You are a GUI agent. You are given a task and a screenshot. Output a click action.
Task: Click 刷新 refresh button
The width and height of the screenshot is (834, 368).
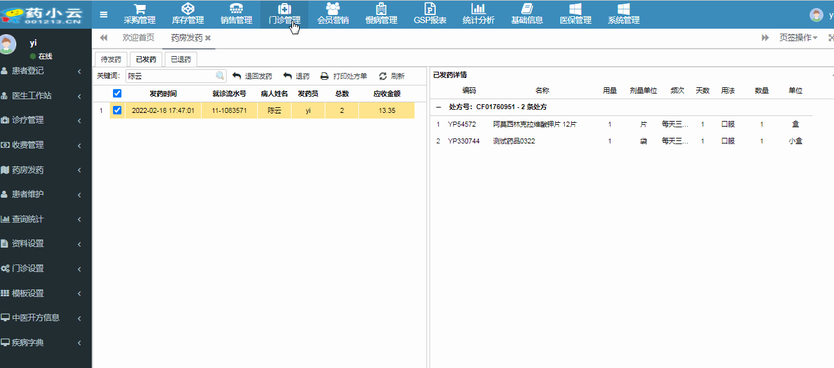[391, 76]
